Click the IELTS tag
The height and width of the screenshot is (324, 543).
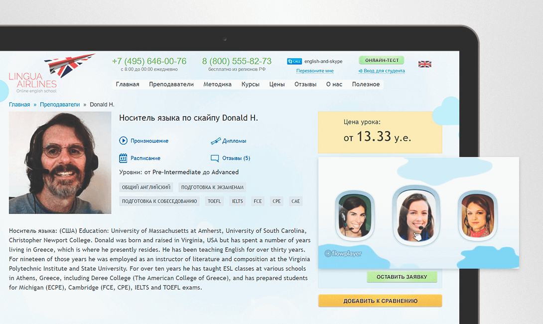237,201
